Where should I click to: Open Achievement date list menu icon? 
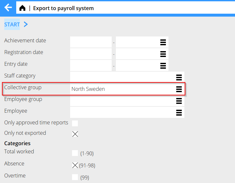(163, 42)
